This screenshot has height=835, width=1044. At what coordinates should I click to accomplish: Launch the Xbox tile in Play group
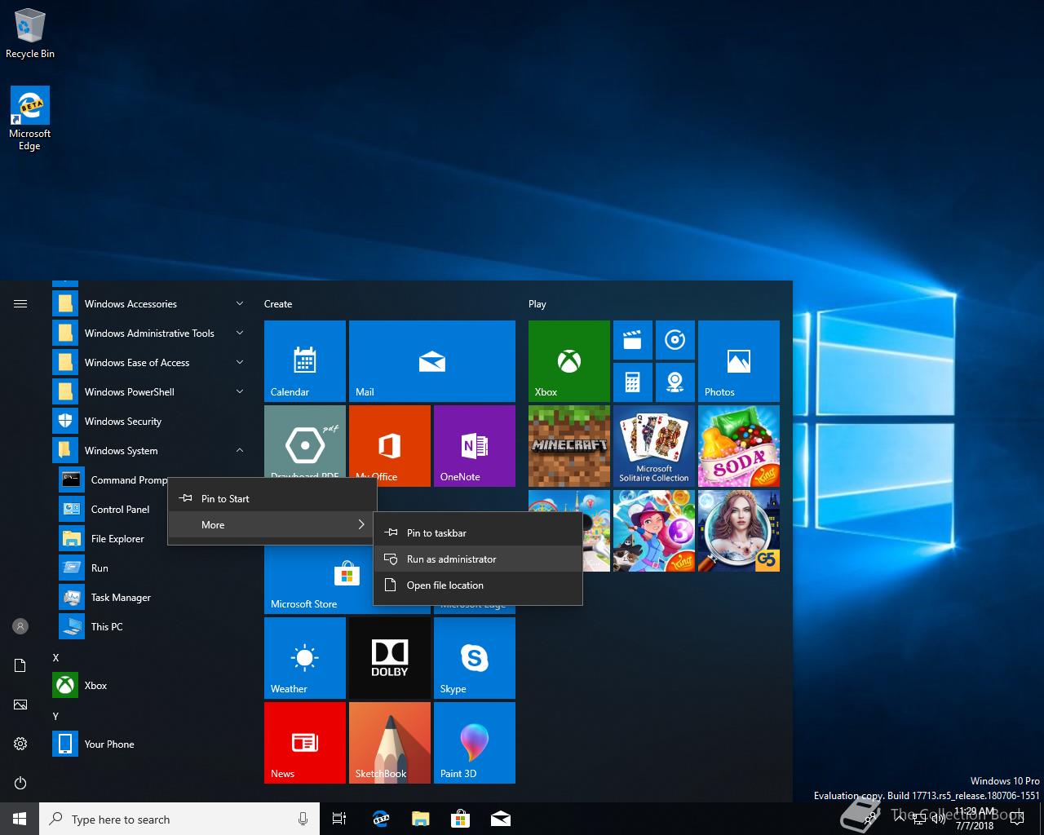point(569,361)
